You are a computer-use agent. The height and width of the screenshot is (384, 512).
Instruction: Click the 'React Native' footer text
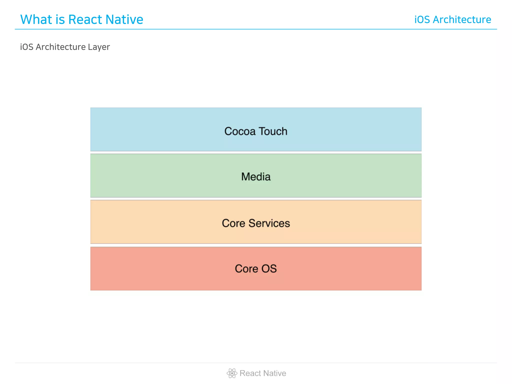[x=263, y=373]
